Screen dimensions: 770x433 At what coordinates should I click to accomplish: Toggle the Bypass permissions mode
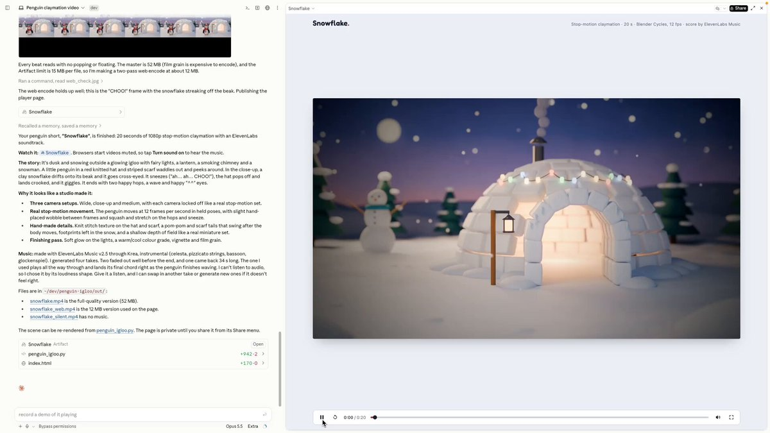(x=57, y=426)
